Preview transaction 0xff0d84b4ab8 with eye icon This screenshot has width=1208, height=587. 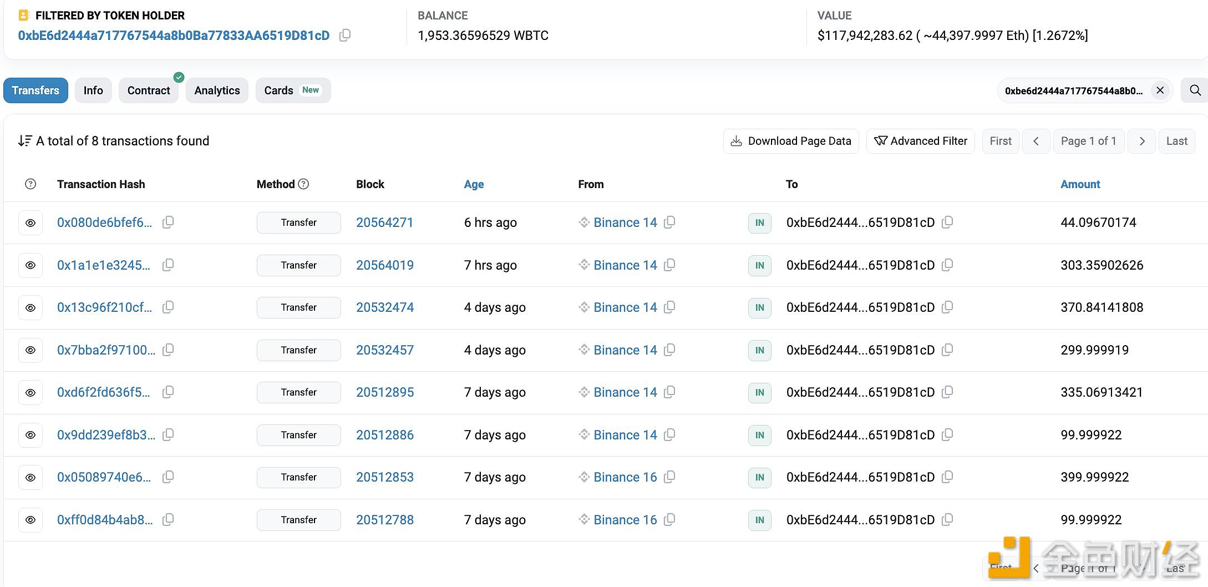(31, 520)
